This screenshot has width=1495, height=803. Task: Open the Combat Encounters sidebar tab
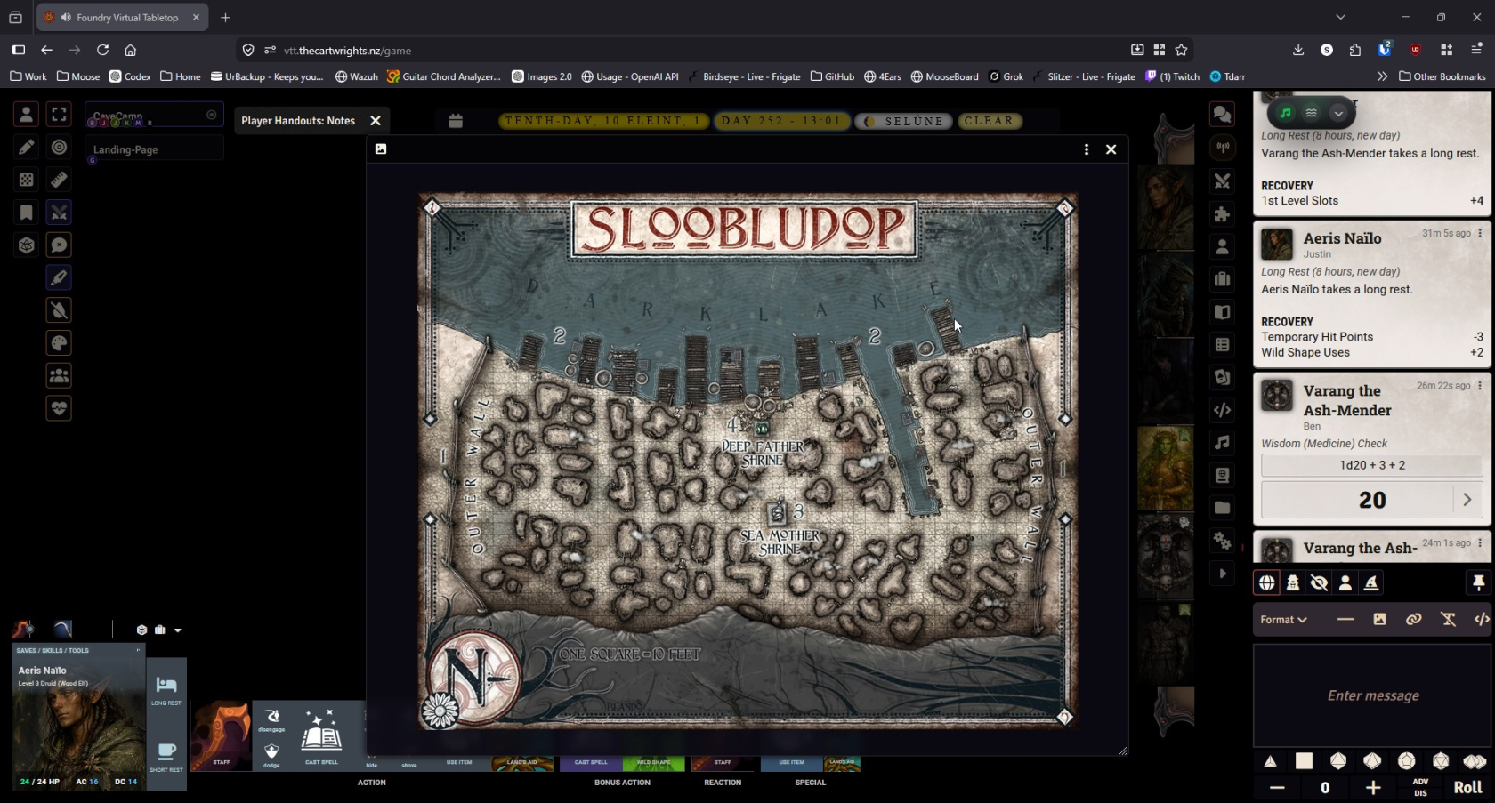(x=1223, y=181)
